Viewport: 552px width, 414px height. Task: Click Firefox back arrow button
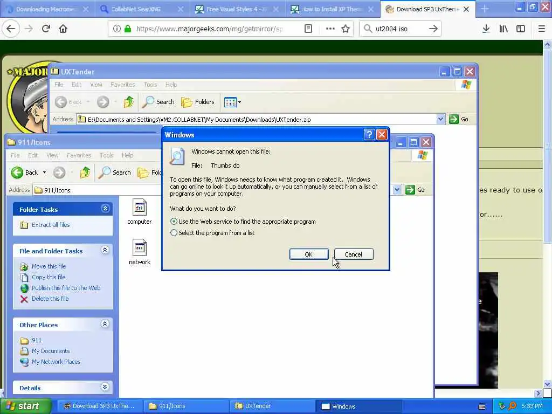(x=11, y=29)
